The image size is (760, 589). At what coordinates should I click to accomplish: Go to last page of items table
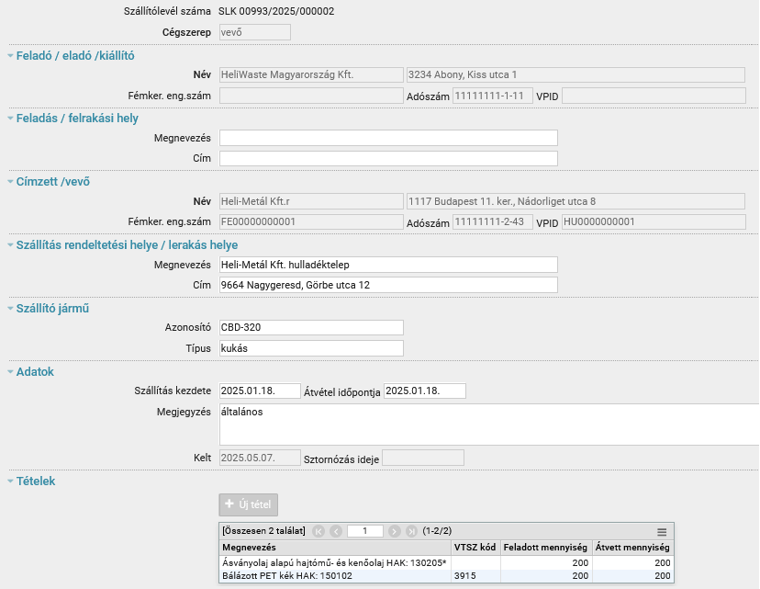click(411, 531)
